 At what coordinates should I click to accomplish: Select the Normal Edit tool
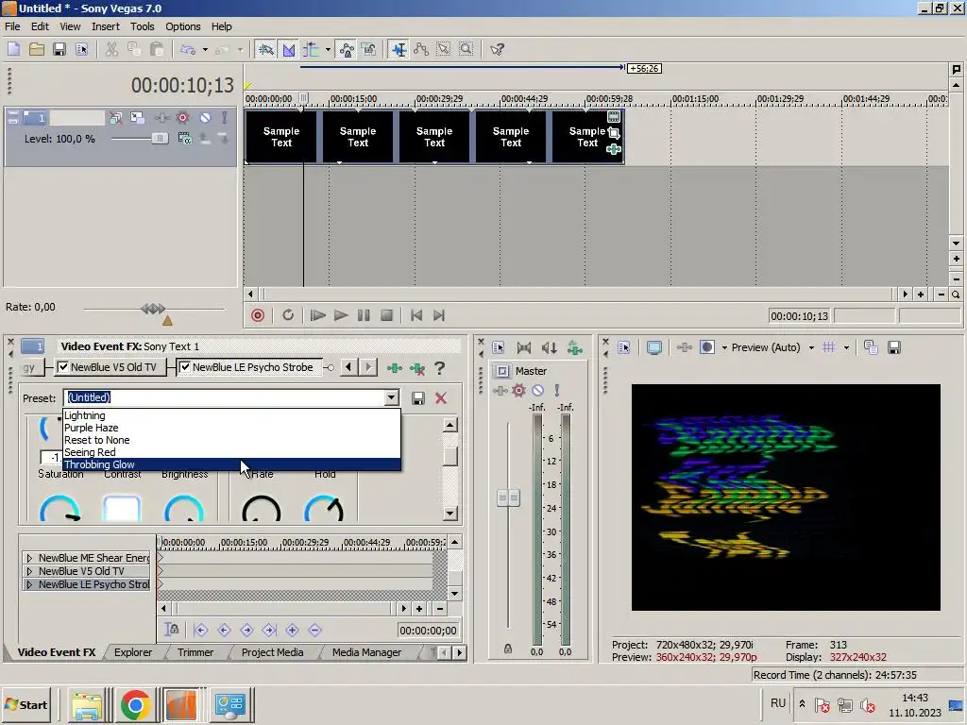click(x=399, y=49)
